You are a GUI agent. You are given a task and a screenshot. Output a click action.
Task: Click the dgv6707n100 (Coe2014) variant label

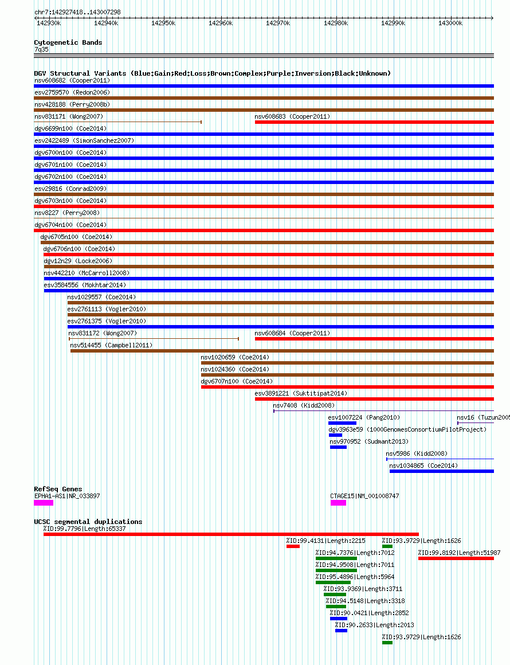click(x=237, y=381)
